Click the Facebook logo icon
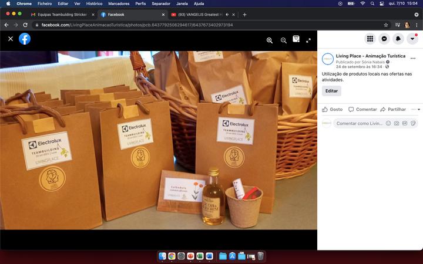This screenshot has width=423, height=264. [25, 39]
